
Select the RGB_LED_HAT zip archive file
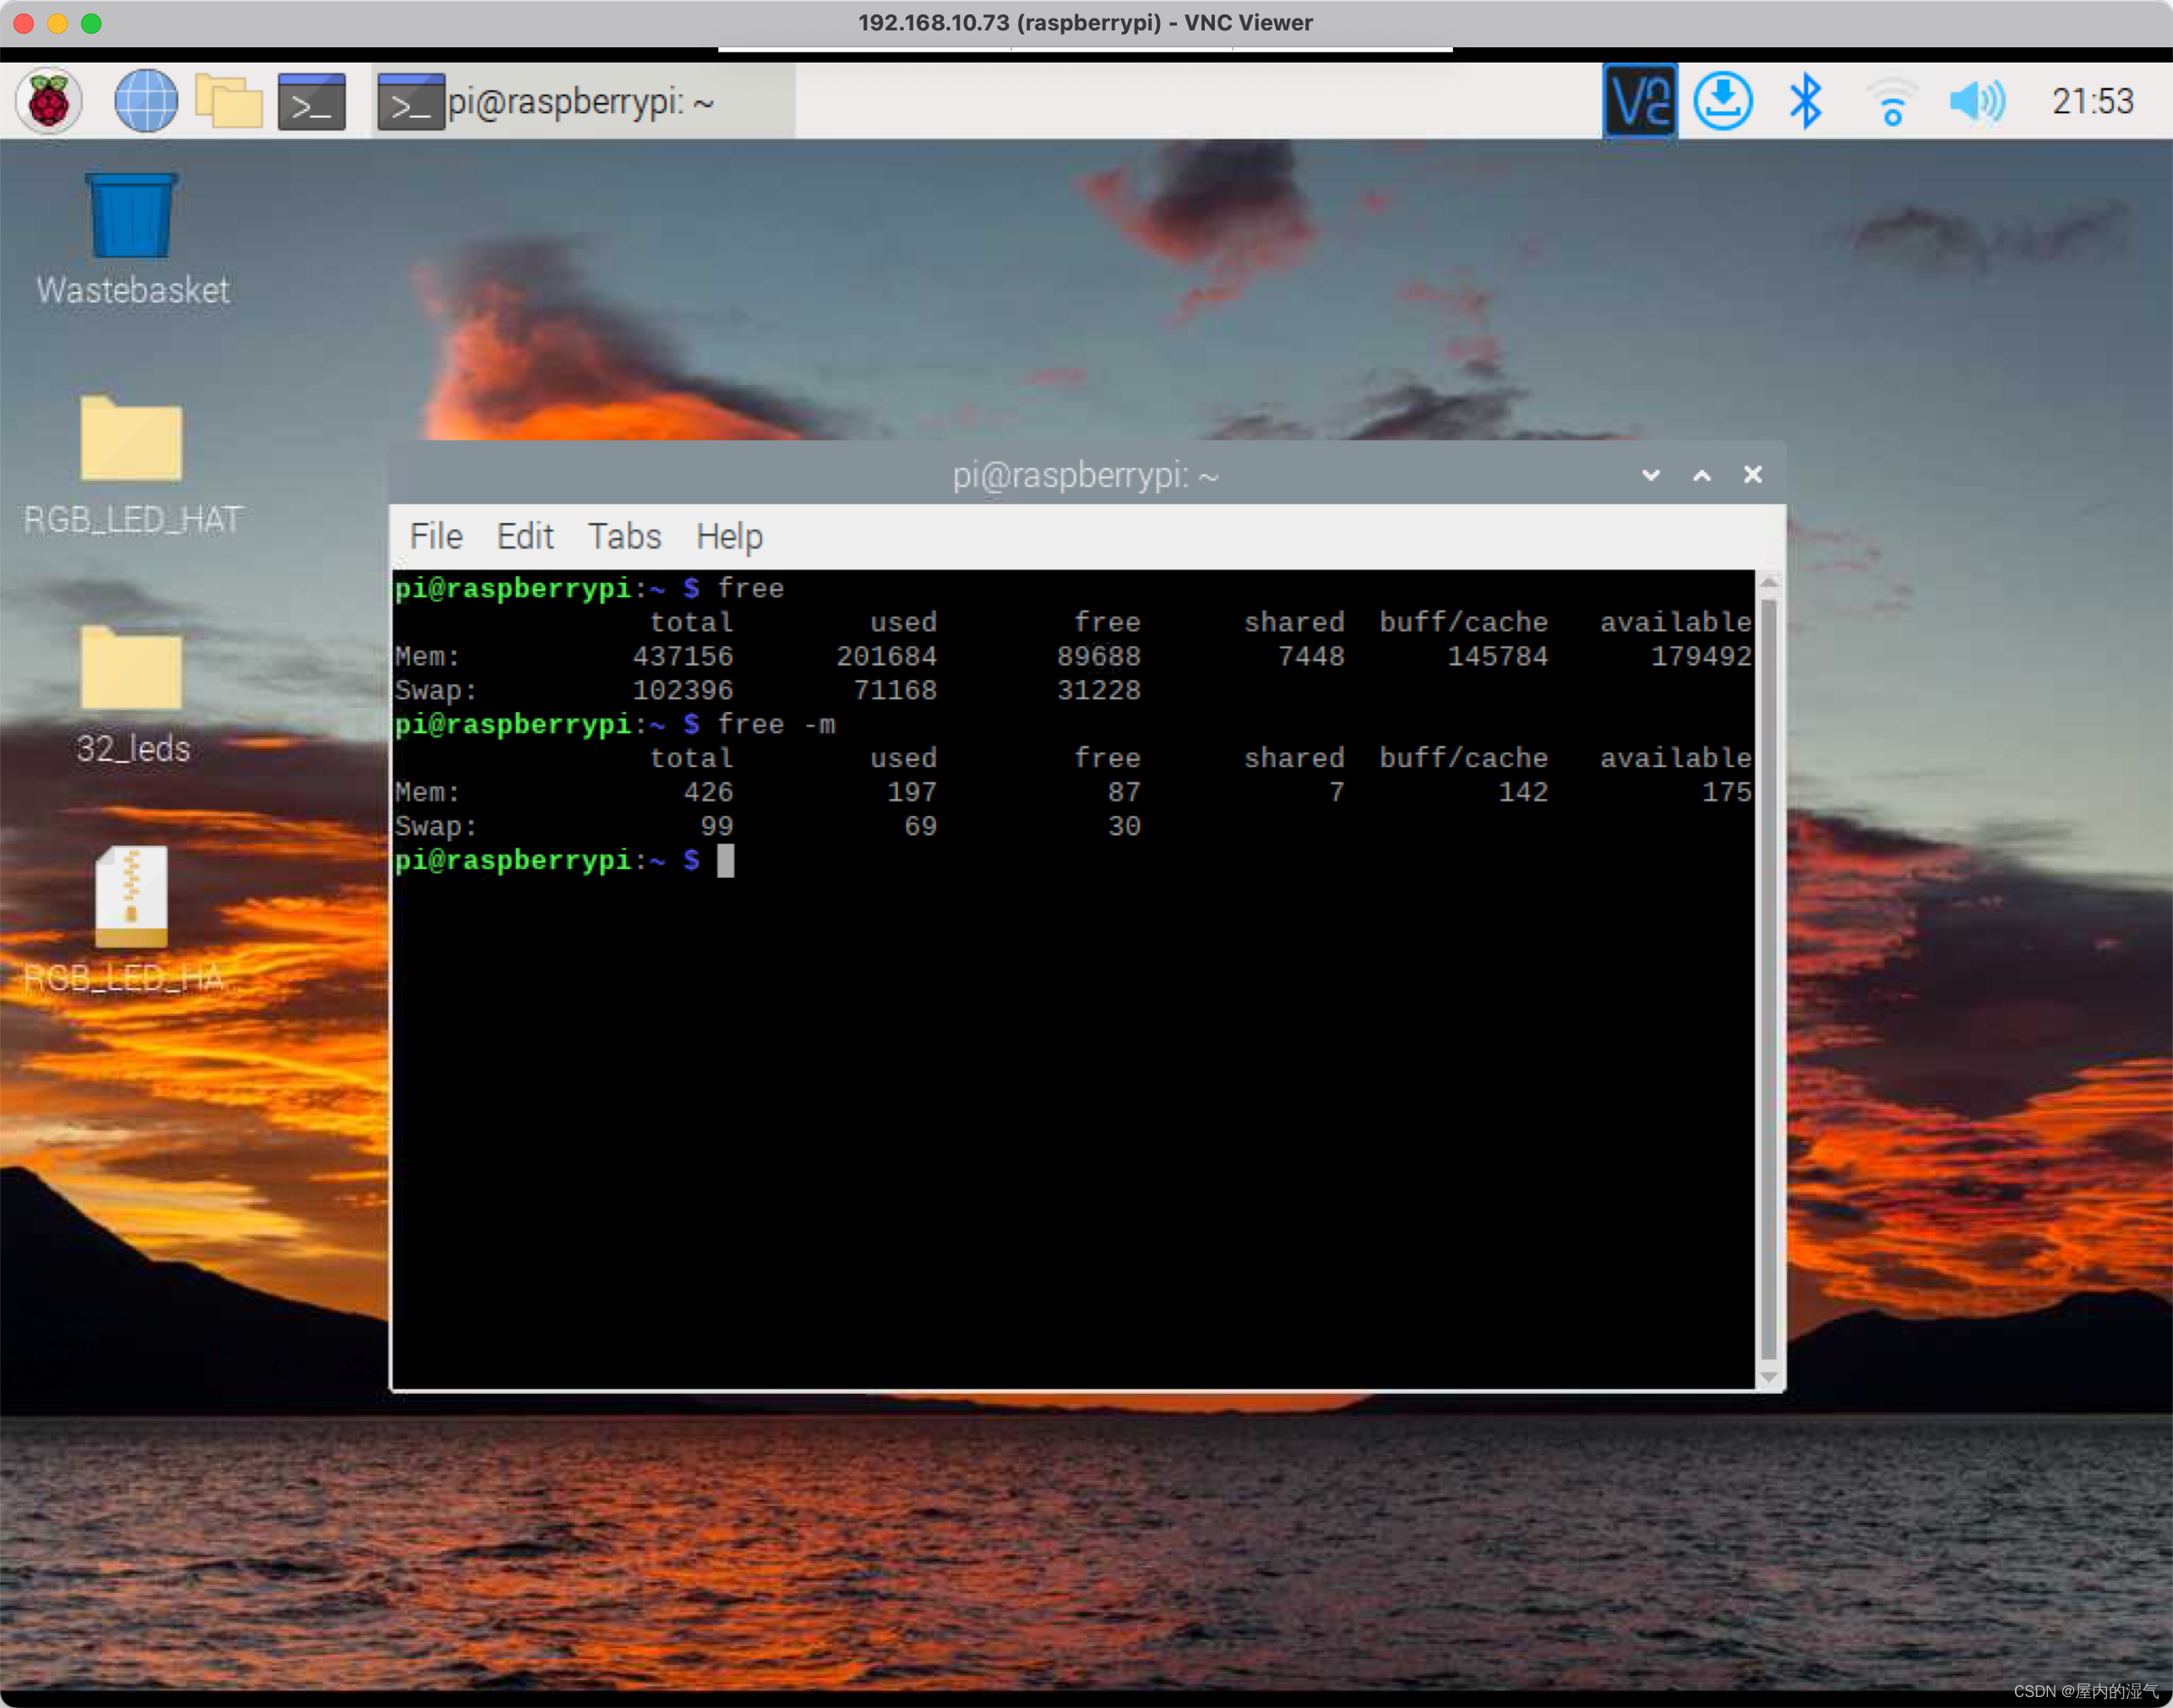coord(132,897)
